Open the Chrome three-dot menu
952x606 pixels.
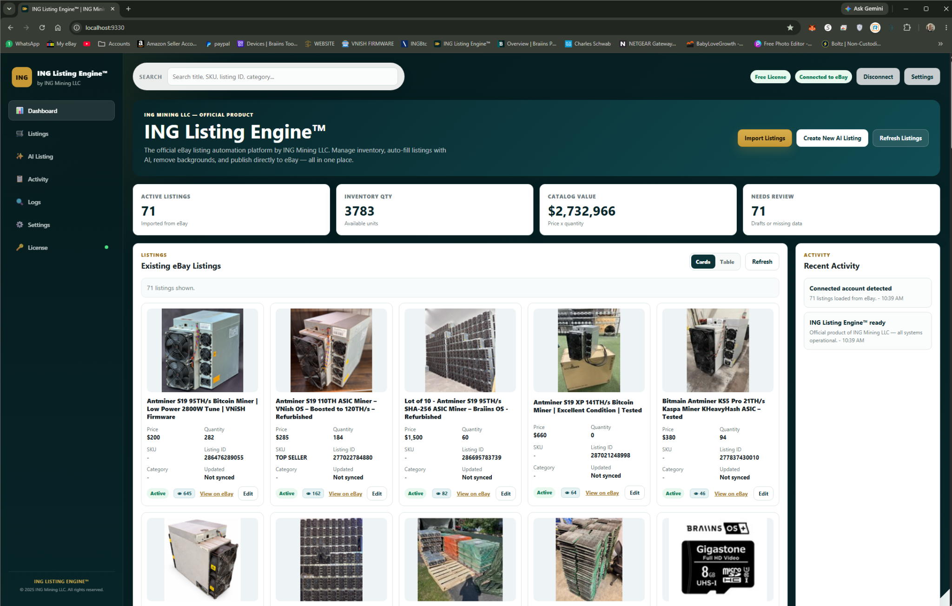tap(946, 27)
